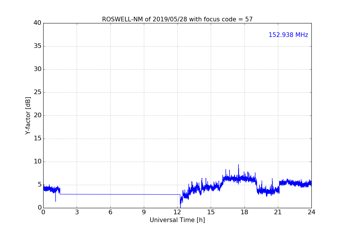Click the y-axis tick label 40

[37, 23]
